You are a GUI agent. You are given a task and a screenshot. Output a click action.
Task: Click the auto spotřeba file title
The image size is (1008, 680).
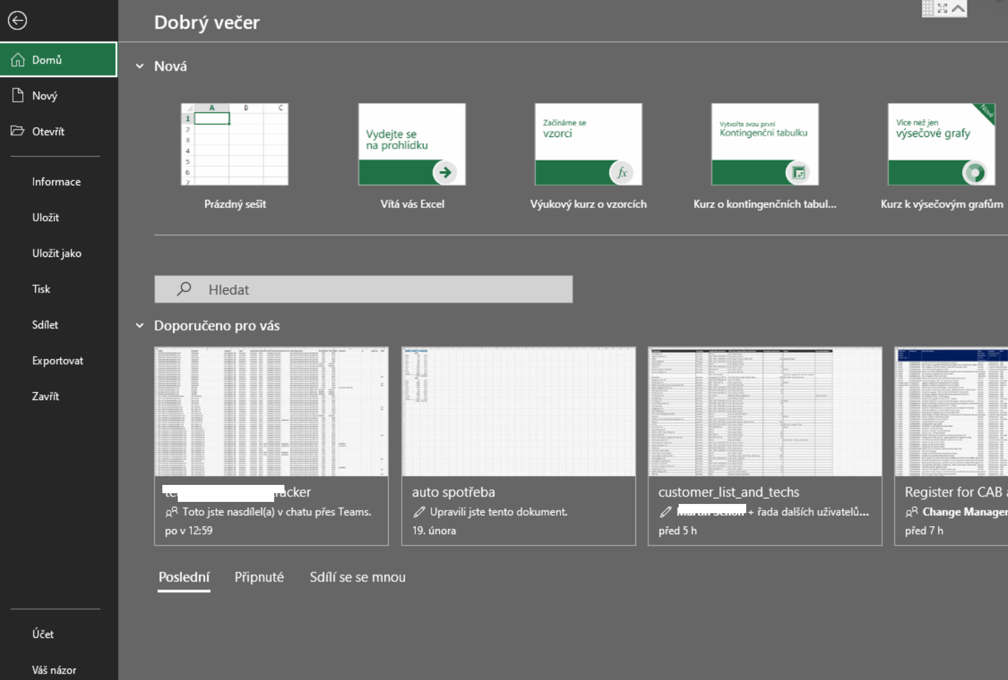[453, 492]
